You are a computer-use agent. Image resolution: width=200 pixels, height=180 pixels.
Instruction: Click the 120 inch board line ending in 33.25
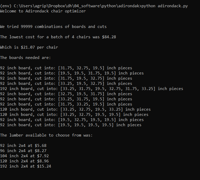point(75,109)
